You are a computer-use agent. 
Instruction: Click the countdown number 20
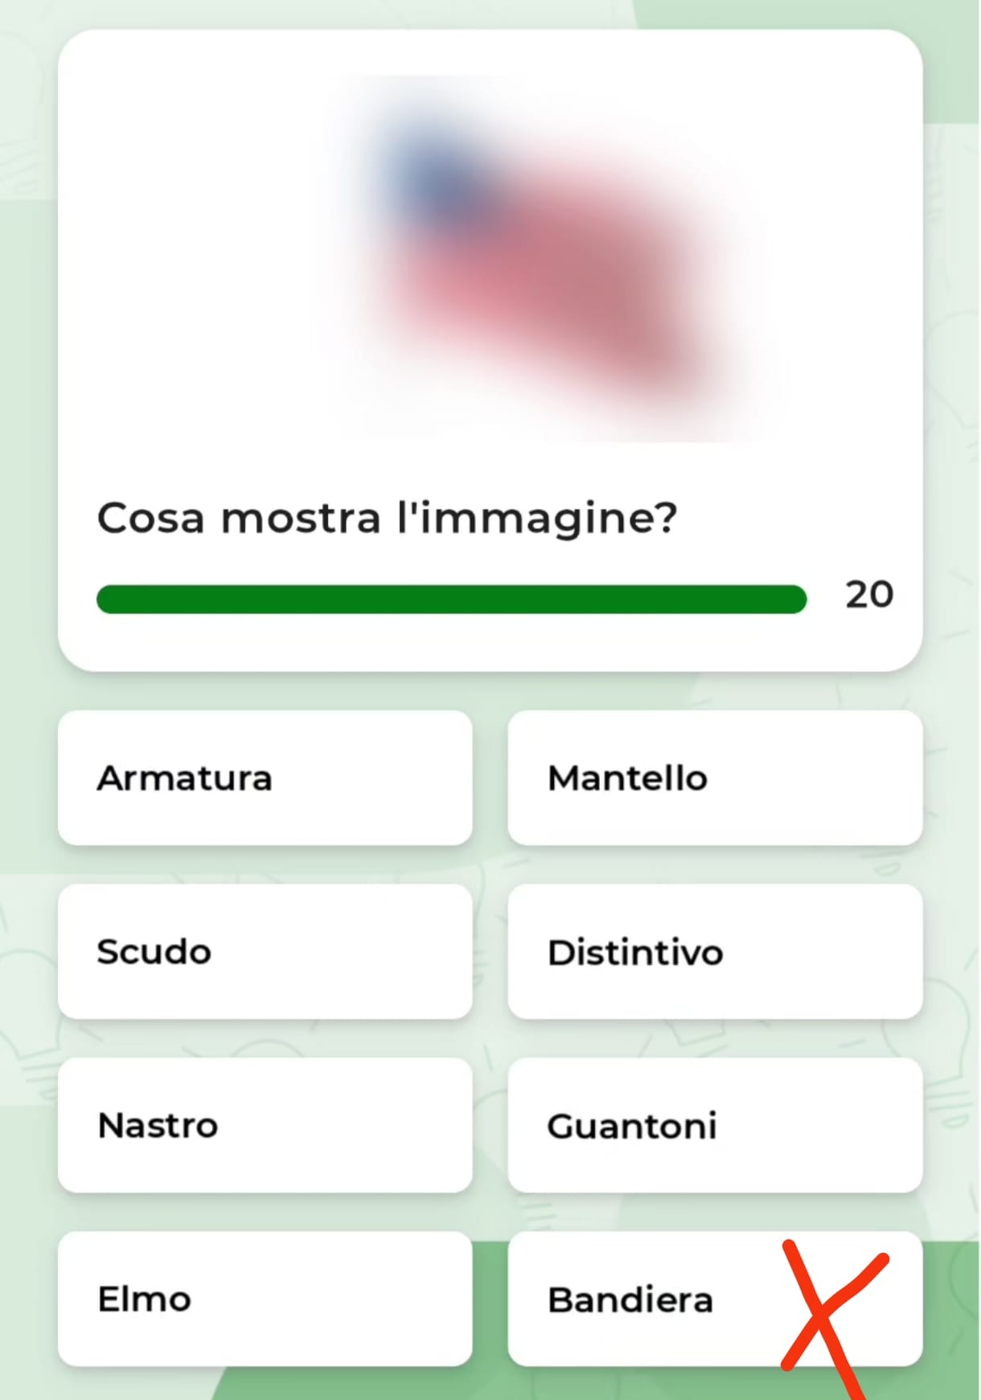tap(869, 595)
